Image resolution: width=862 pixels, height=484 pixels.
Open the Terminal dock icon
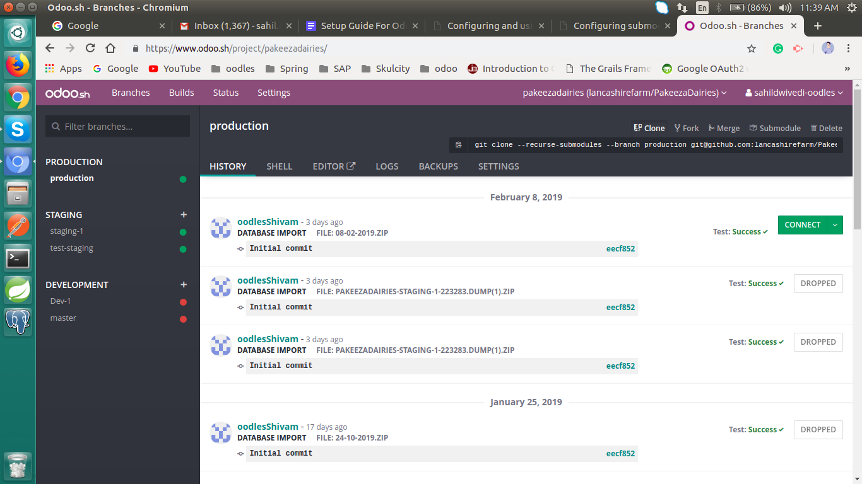click(x=18, y=258)
